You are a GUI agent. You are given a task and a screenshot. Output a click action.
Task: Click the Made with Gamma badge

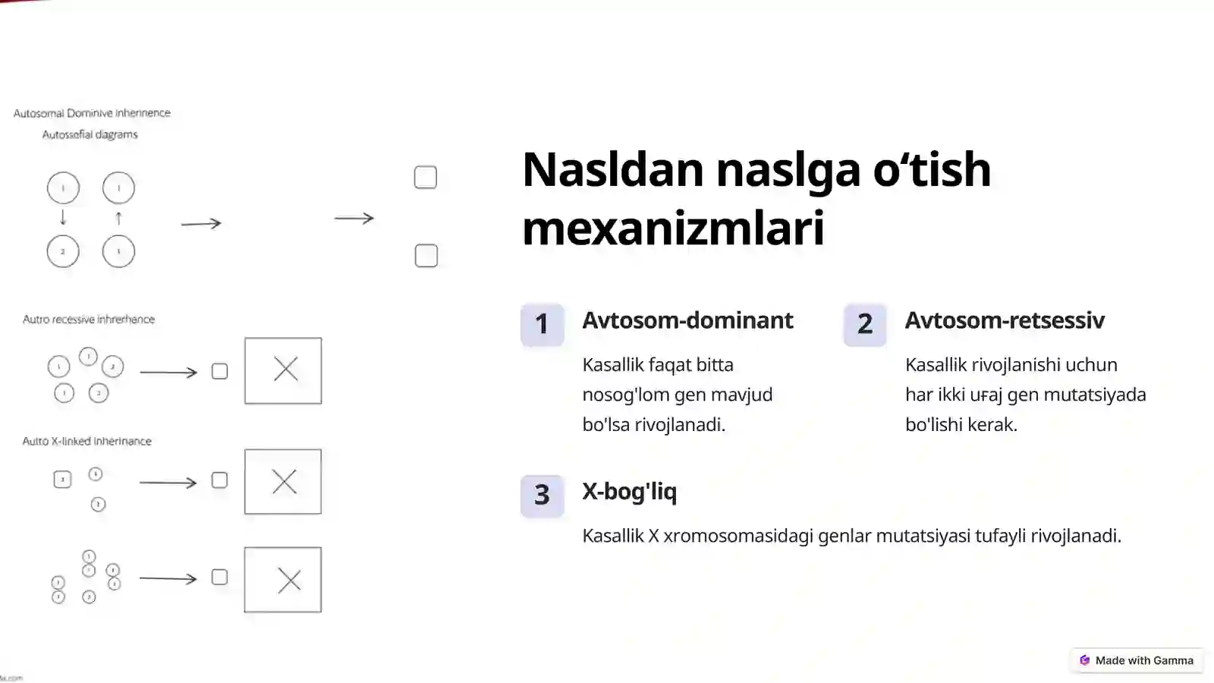pyautogui.click(x=1137, y=660)
